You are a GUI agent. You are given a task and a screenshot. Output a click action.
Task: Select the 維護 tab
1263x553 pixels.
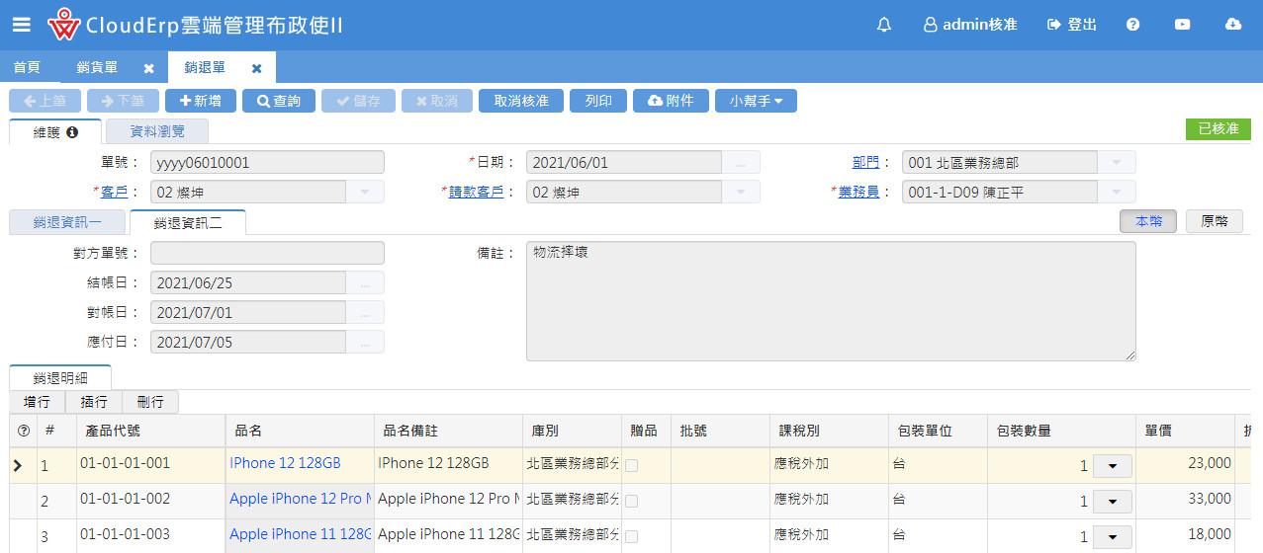tap(54, 131)
